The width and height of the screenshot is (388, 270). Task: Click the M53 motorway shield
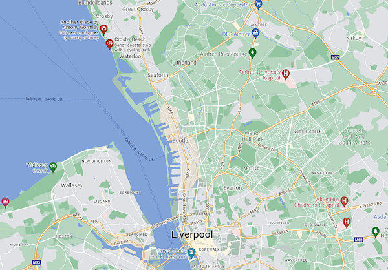[x=36, y=262]
